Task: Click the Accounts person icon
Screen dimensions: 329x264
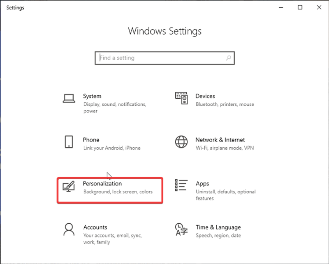Action: [x=69, y=230]
